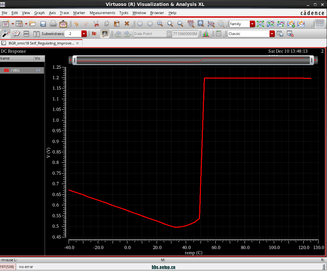Screen dimensions: 327x271
Task: Select the magic wand selection tool
Action: pyautogui.click(x=6, y=34)
